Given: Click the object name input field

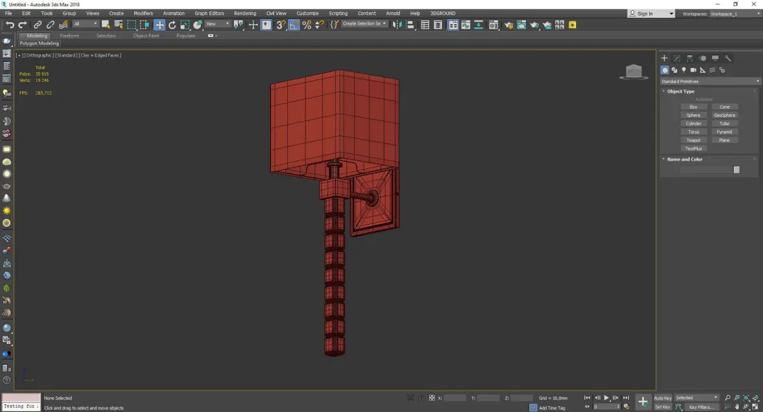Looking at the screenshot, I should [x=705, y=169].
